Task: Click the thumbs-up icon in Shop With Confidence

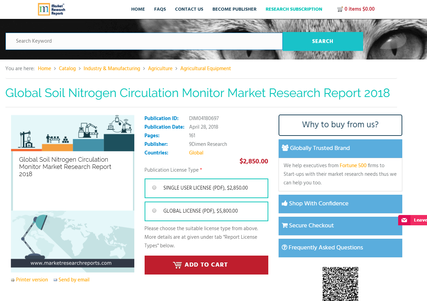Action: (284, 203)
